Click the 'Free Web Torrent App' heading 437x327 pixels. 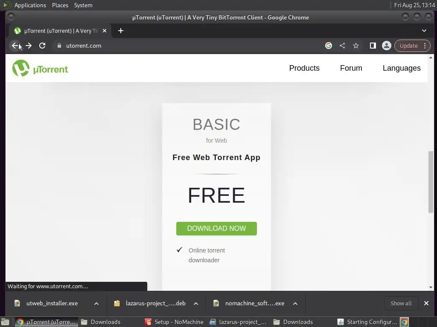pos(216,158)
